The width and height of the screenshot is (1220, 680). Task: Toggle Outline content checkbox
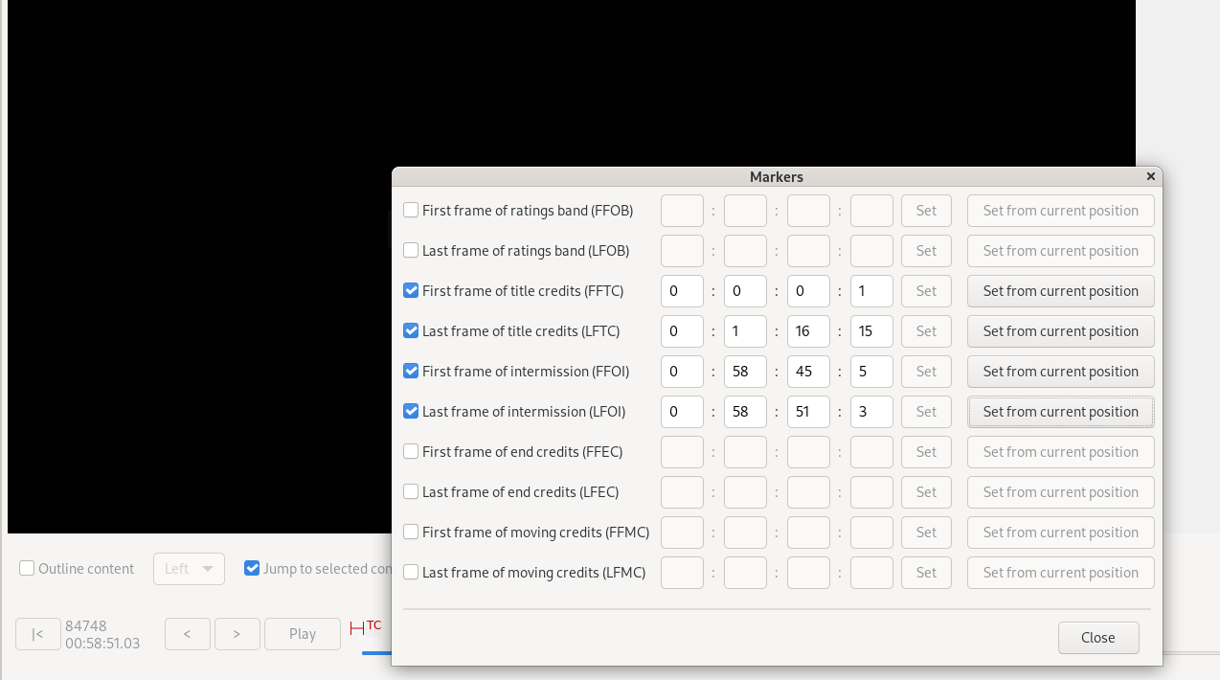tap(27, 569)
